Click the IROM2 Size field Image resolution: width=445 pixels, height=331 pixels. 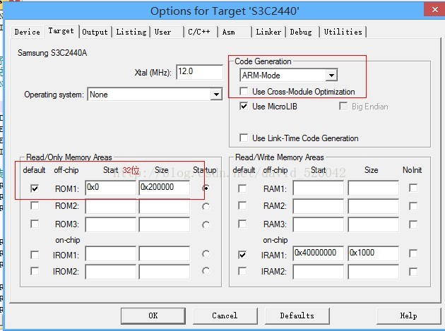(165, 272)
